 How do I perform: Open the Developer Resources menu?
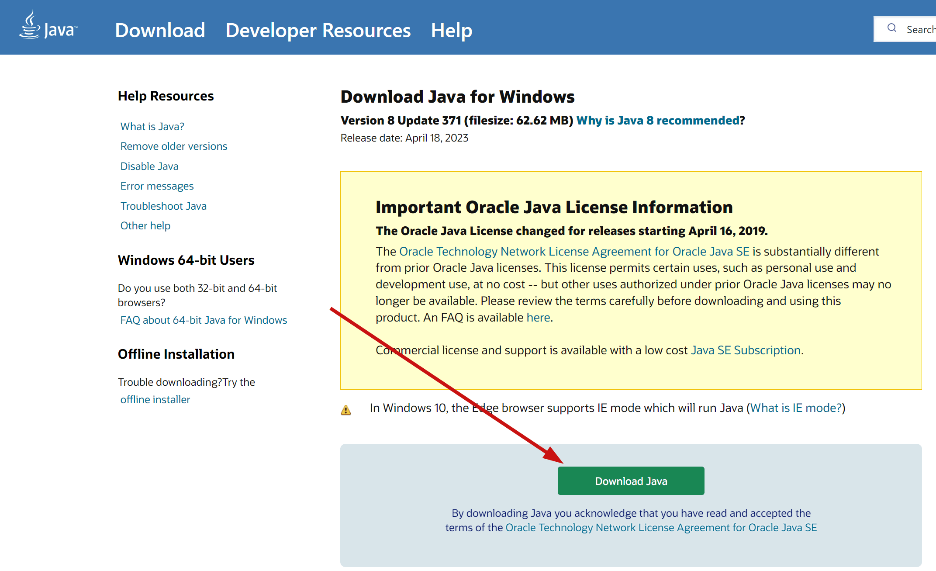pyautogui.click(x=318, y=30)
